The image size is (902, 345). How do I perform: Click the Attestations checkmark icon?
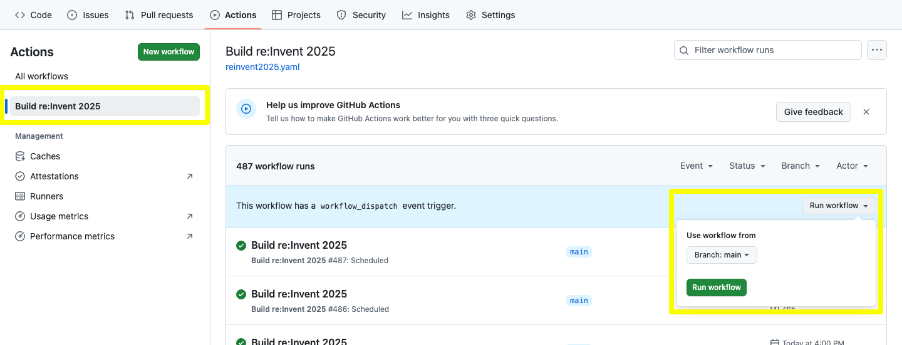[20, 176]
